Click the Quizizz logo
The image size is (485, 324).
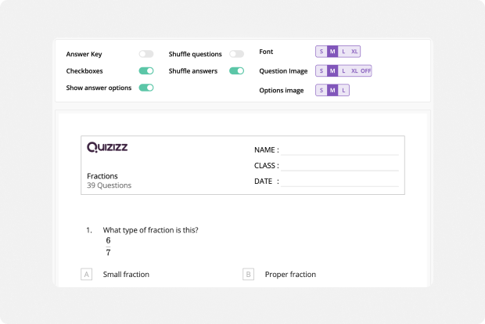coord(107,147)
